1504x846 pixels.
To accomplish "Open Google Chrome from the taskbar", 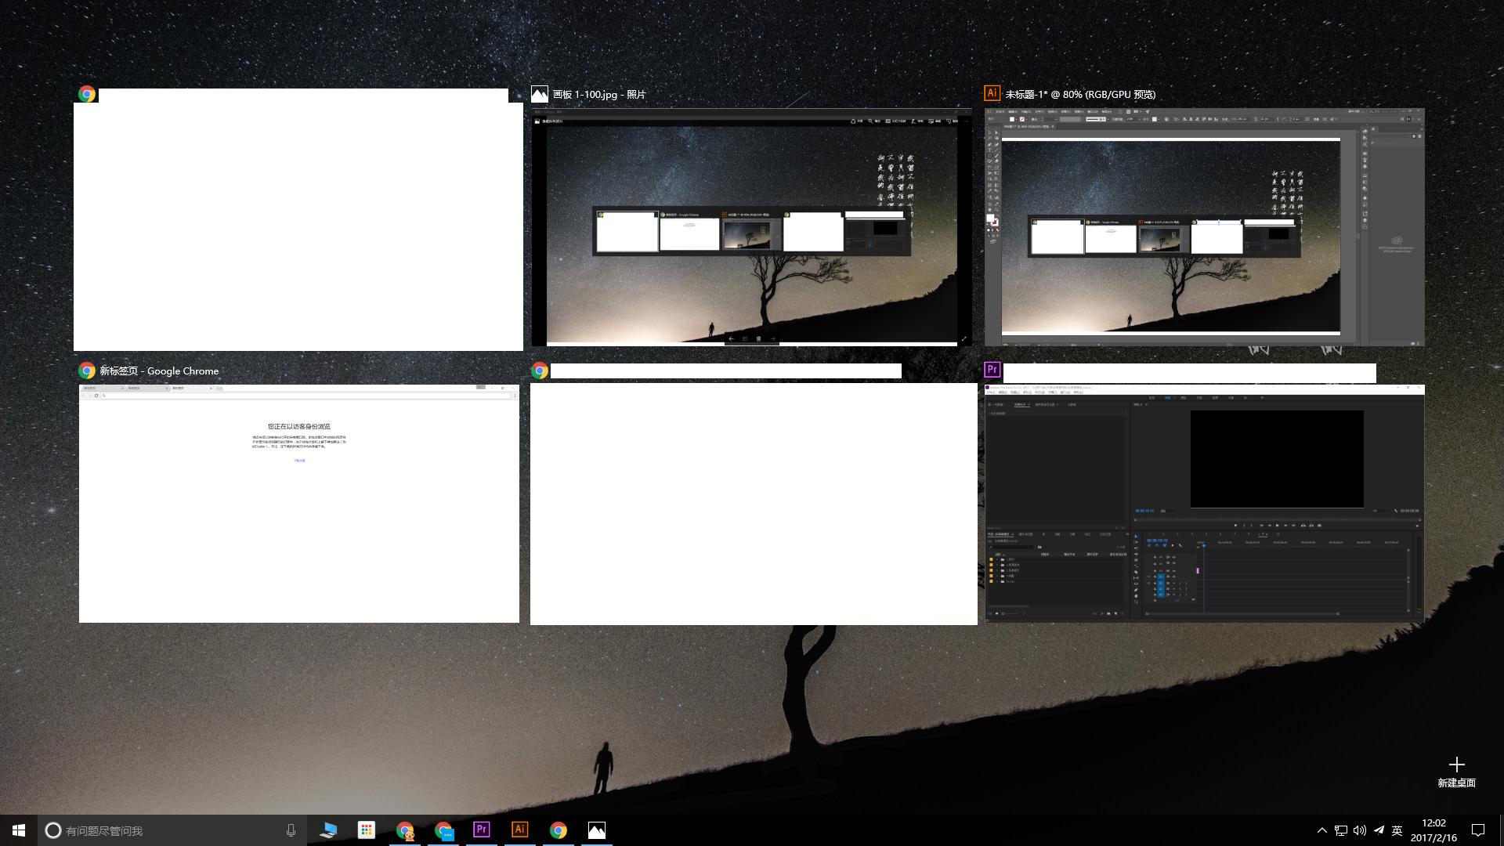I will click(559, 830).
